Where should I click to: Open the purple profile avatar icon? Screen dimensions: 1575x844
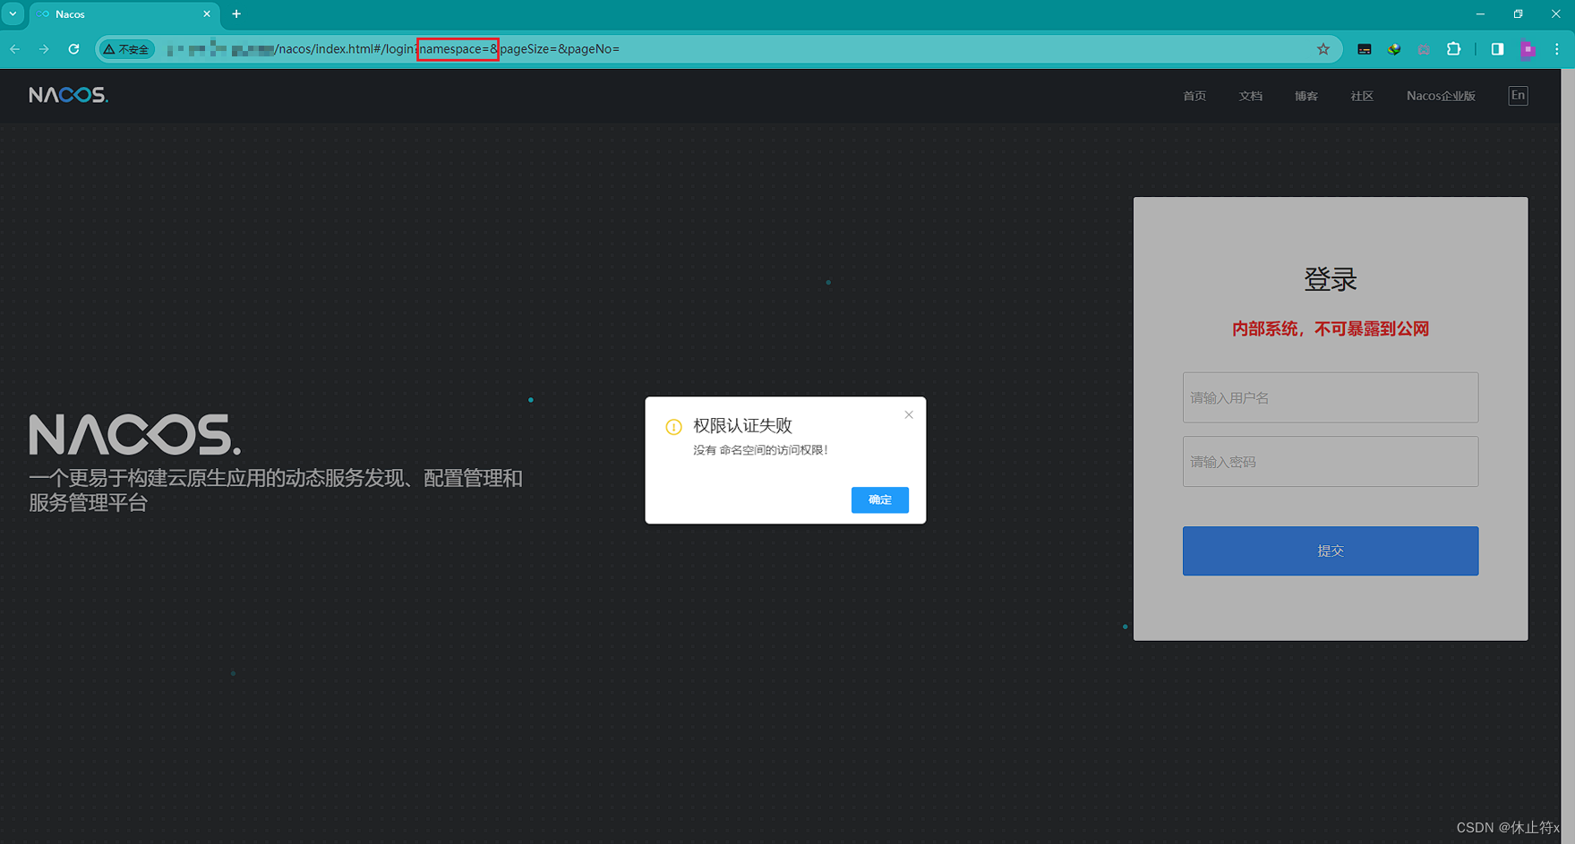click(1528, 49)
